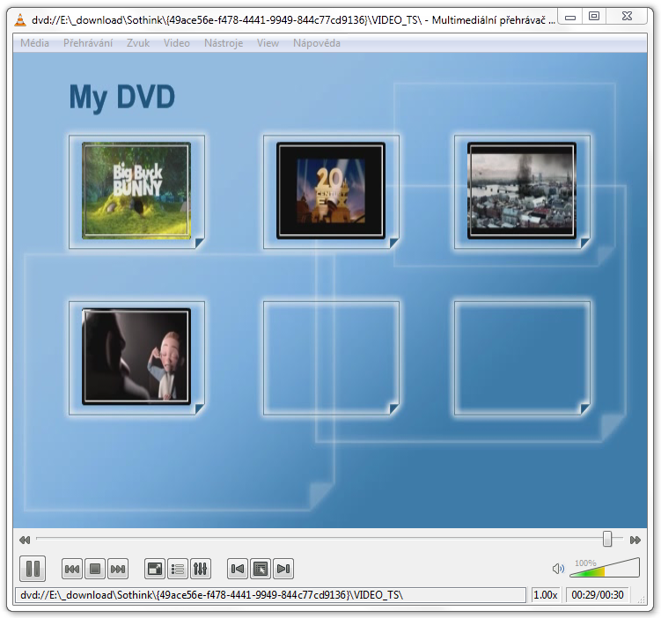Open the DVD menu button

pos(261,569)
